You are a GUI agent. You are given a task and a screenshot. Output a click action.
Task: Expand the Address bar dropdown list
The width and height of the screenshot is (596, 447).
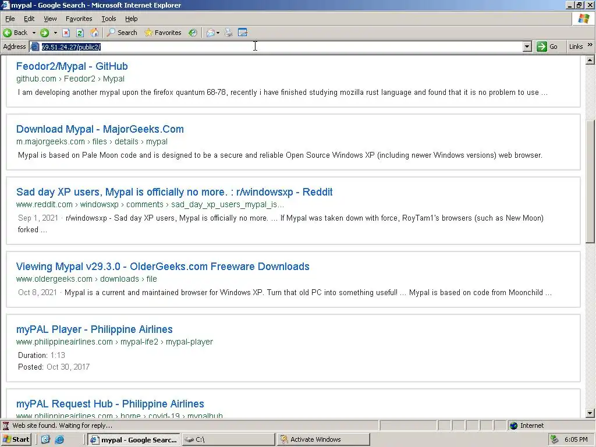coord(527,47)
